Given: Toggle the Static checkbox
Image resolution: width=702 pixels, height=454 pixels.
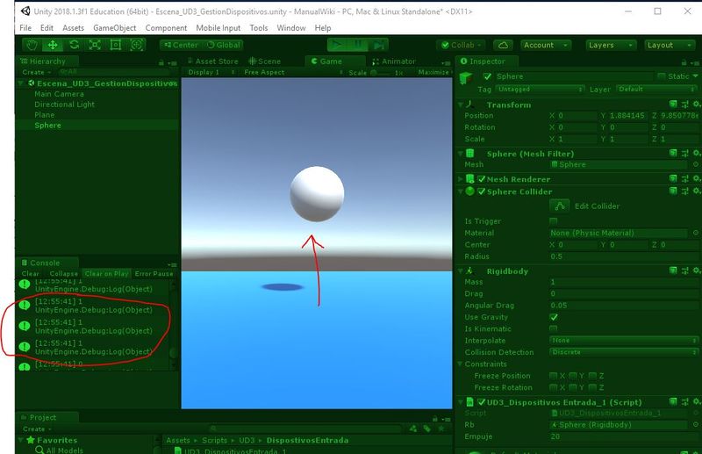Looking at the screenshot, I should pos(662,76).
